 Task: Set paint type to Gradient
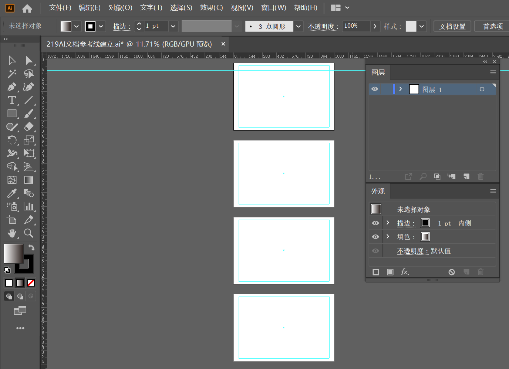coord(20,283)
